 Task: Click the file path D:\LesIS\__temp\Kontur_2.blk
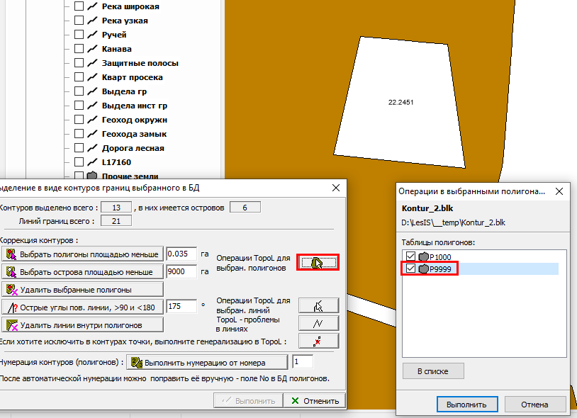tap(454, 222)
